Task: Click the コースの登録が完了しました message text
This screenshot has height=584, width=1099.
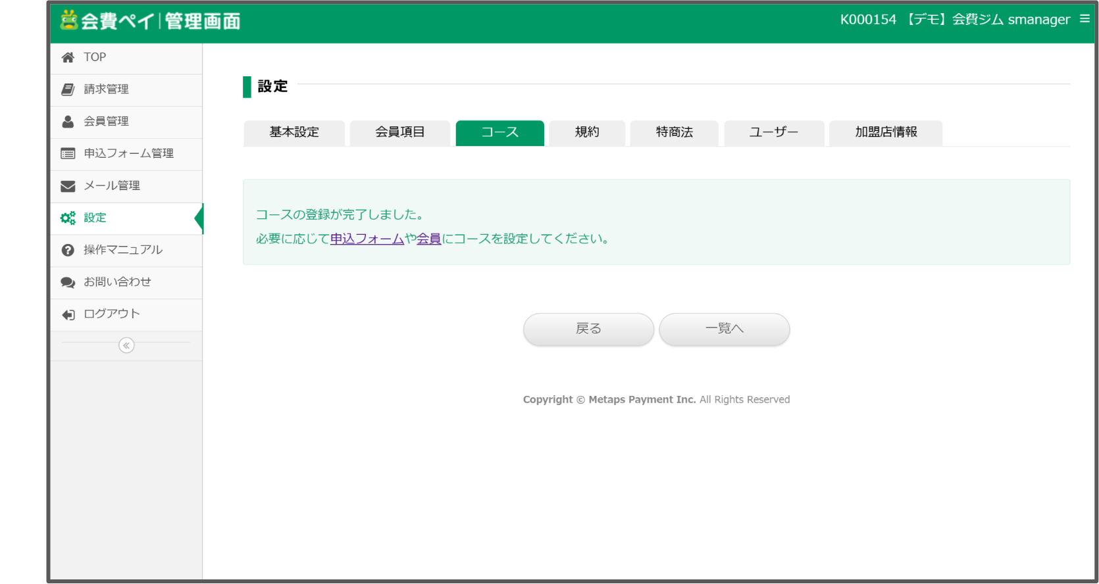Action: pos(340,214)
